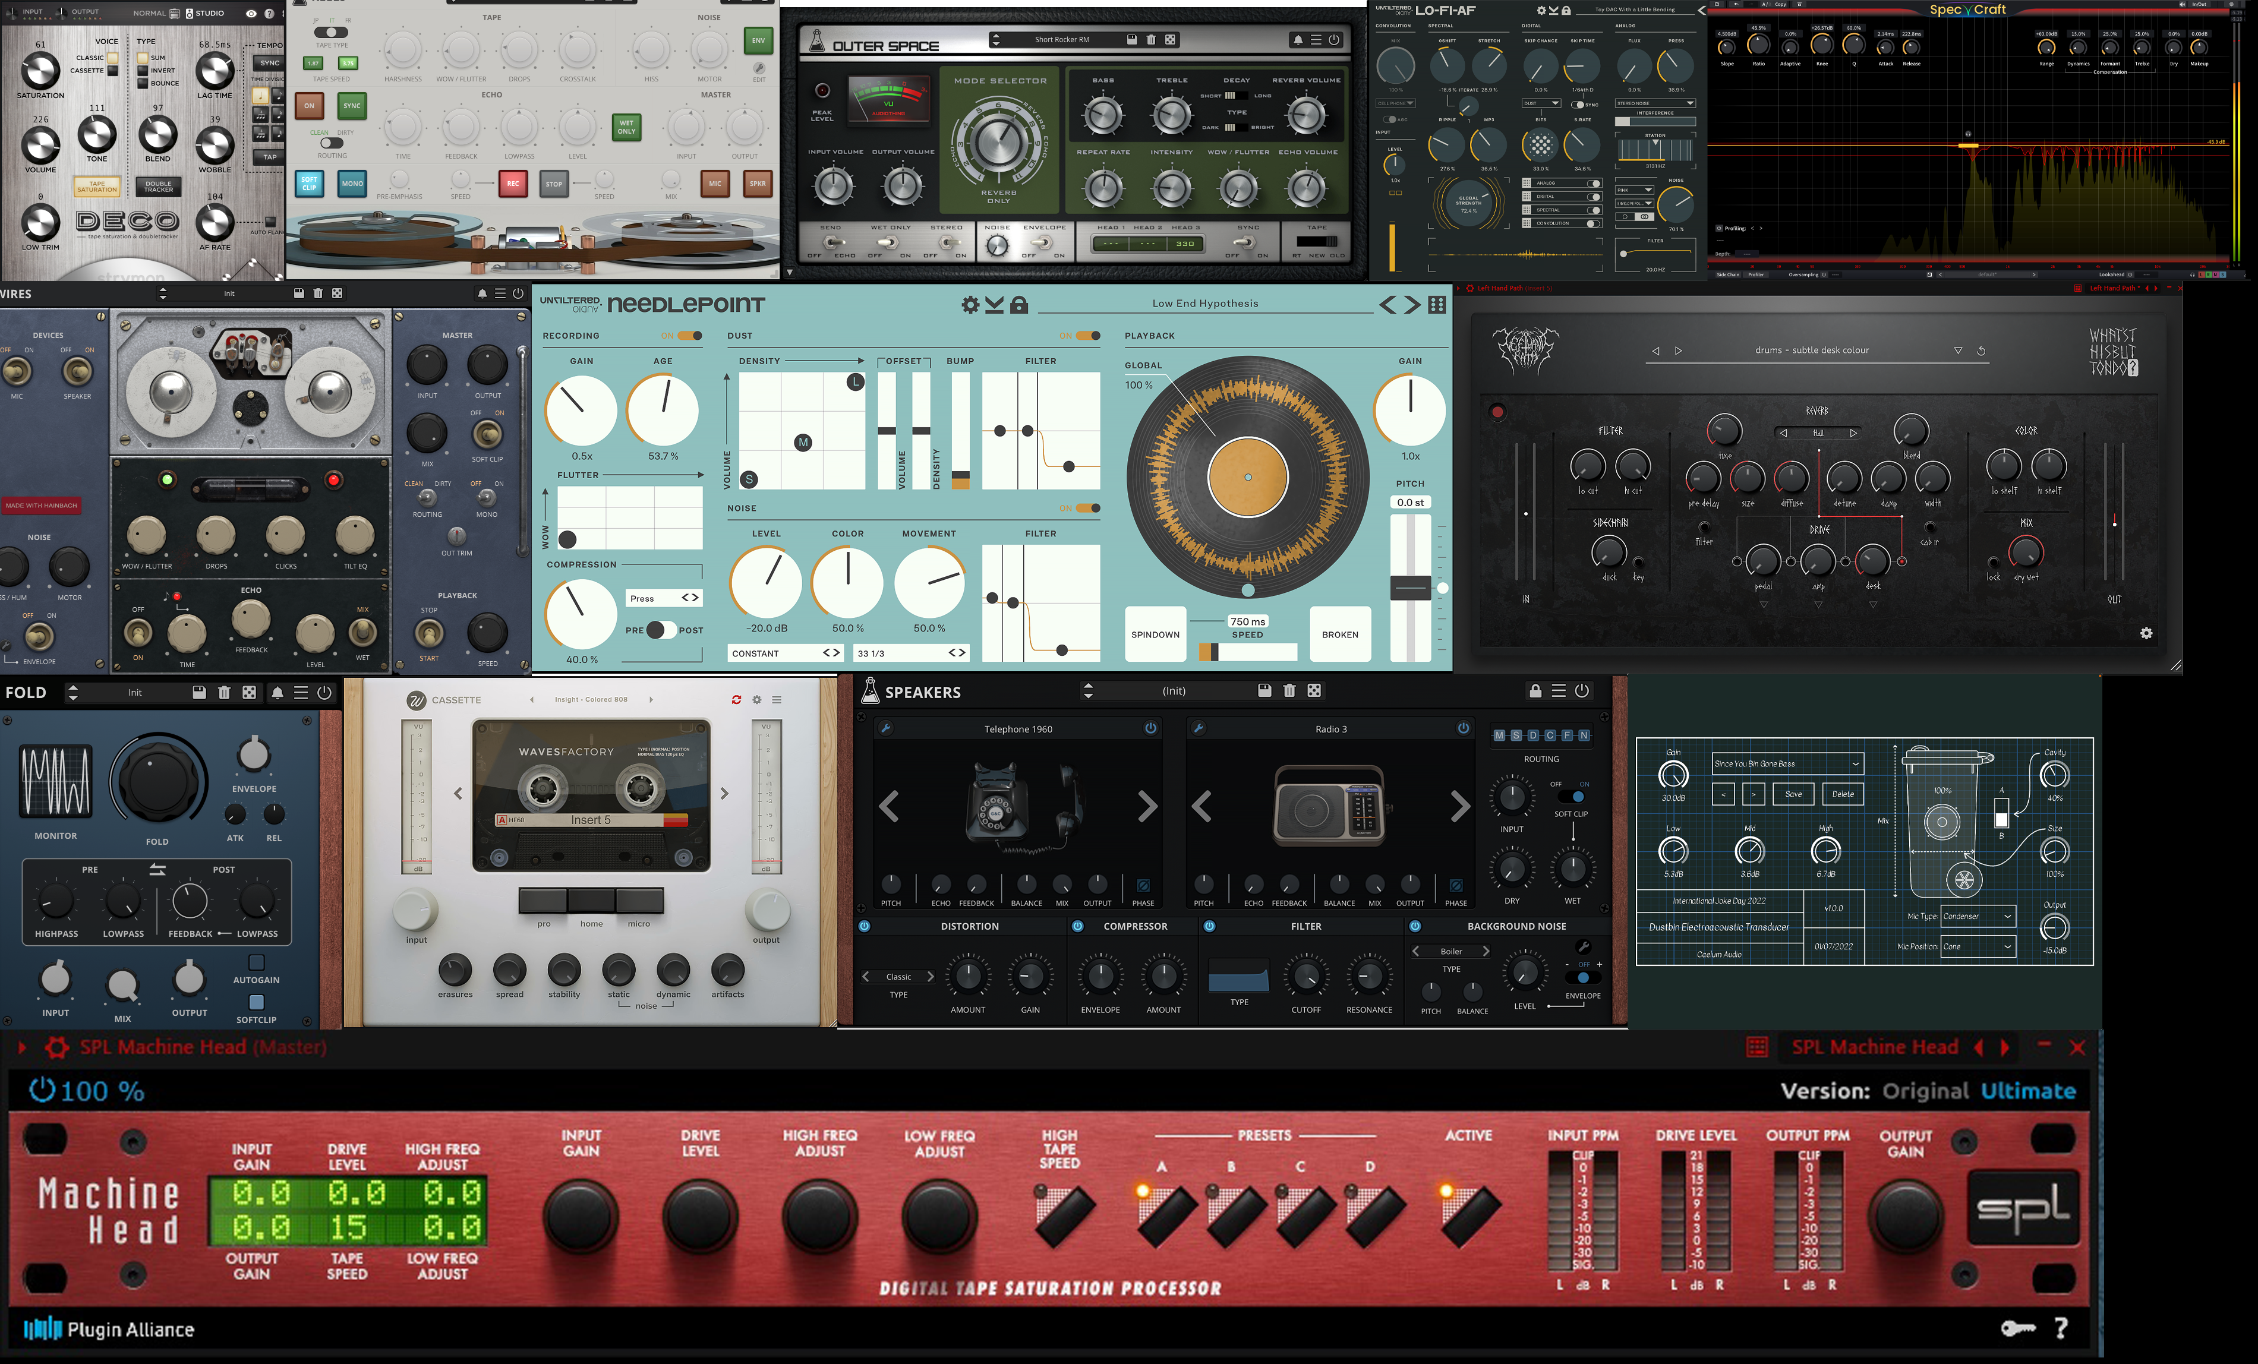This screenshot has height=1364, width=2258.
Task: Click the trash icon in FOLD header
Action: click(x=223, y=693)
